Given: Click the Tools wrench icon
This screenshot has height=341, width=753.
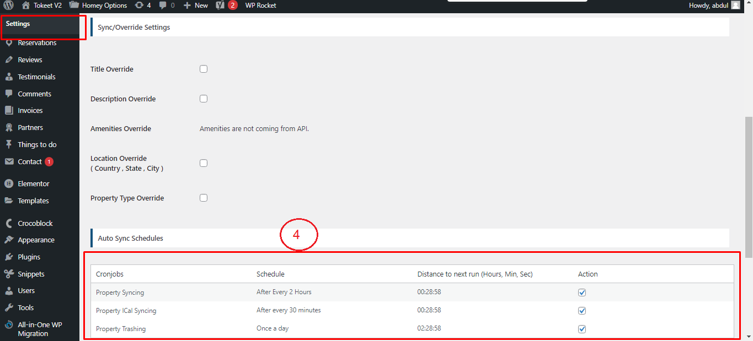Looking at the screenshot, I should [x=9, y=308].
